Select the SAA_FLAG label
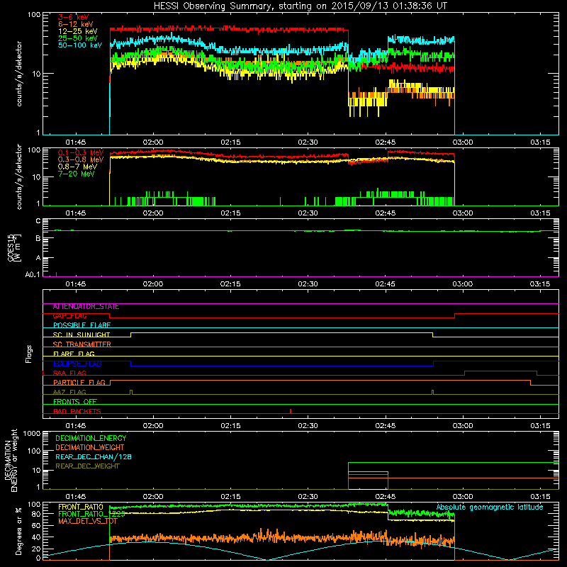The height and width of the screenshot is (567, 567). point(69,374)
